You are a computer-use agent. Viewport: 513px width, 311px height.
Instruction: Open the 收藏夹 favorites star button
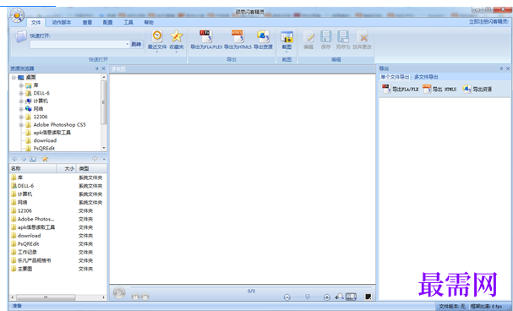(177, 41)
